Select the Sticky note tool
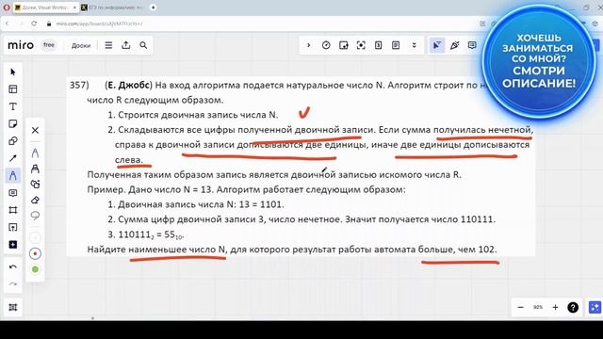Screen dimensions: 603x339 12,123
